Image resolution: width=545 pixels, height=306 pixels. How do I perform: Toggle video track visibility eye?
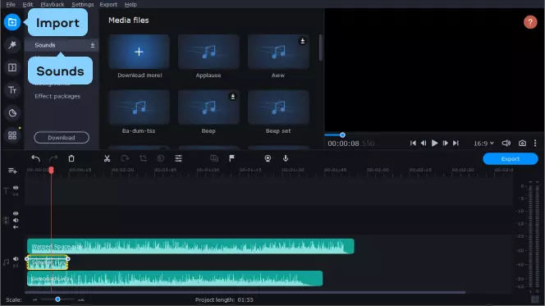pyautogui.click(x=16, y=213)
